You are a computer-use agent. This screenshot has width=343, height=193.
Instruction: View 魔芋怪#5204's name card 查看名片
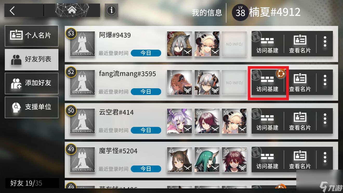(x=300, y=159)
